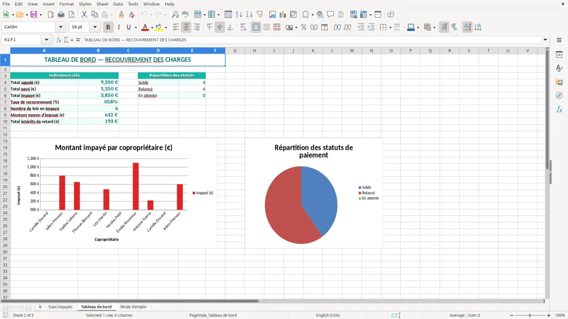The height and width of the screenshot is (319, 568).
Task: Open the Undo history dropdown
Action: (x=151, y=15)
